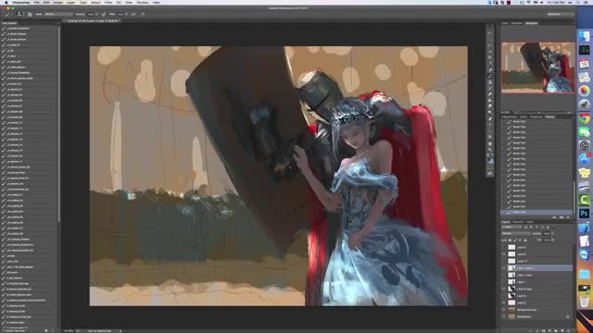Toggle lock all icon in Layers panel
Screen dimensions: 593x333
point(525,240)
